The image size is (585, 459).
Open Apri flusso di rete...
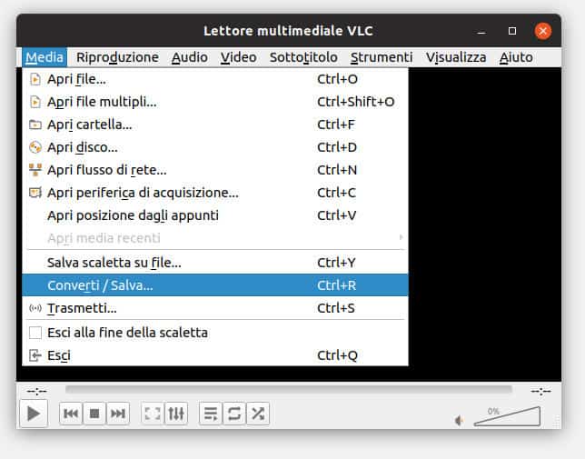[x=215, y=170]
